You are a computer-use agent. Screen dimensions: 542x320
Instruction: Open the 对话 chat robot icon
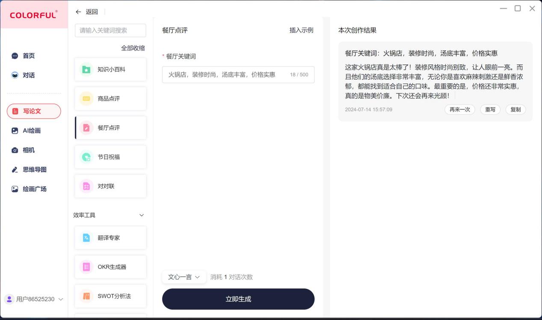pos(15,75)
